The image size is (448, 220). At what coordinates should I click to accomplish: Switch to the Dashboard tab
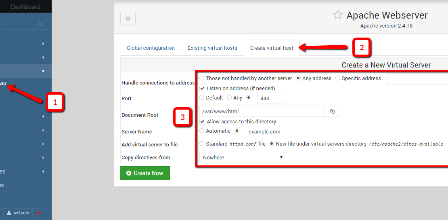[x=25, y=6]
